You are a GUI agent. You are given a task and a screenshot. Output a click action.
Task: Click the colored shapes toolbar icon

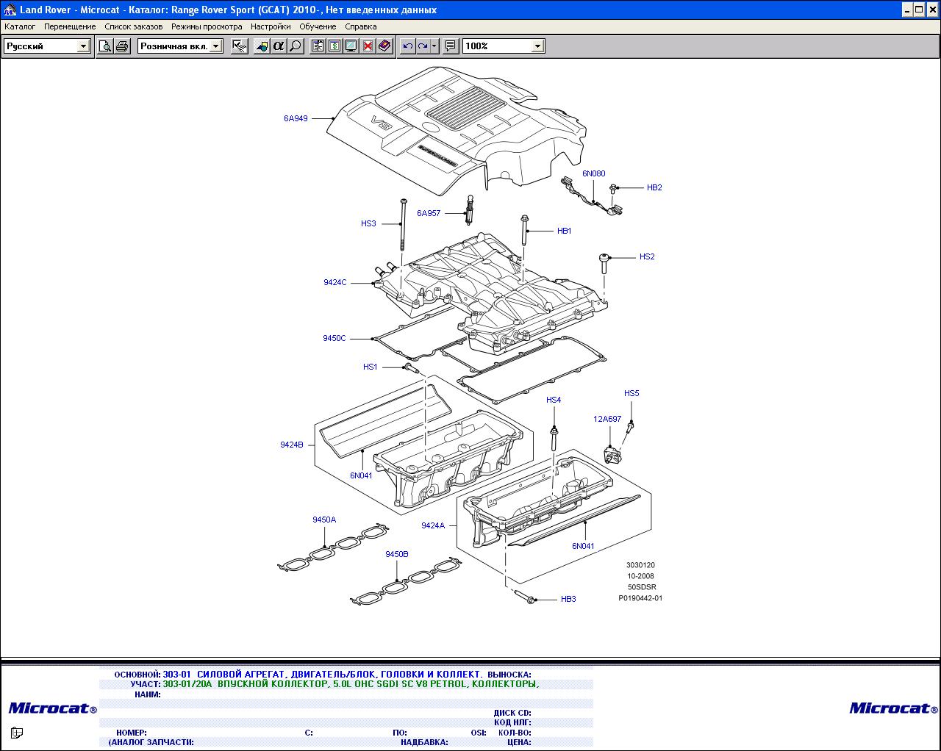262,46
